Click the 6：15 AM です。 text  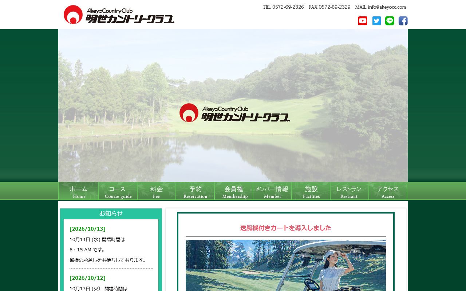pos(87,250)
